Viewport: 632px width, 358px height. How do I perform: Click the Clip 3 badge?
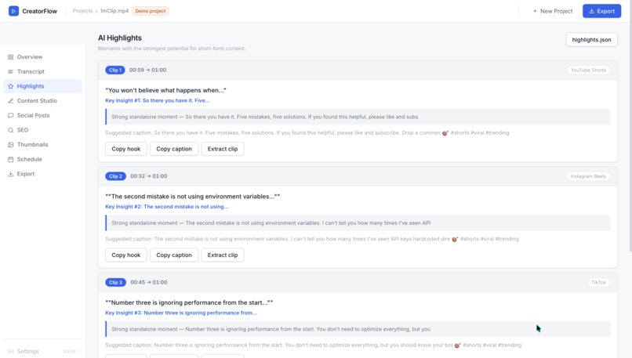pyautogui.click(x=116, y=282)
